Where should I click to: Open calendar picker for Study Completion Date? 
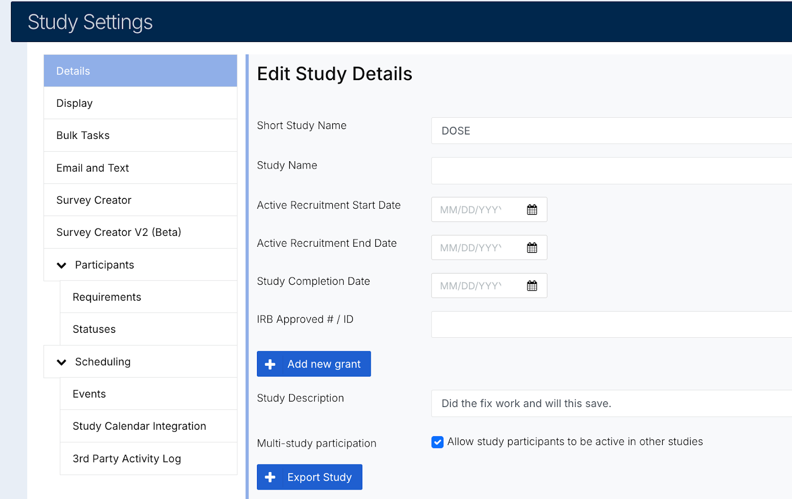(532, 286)
